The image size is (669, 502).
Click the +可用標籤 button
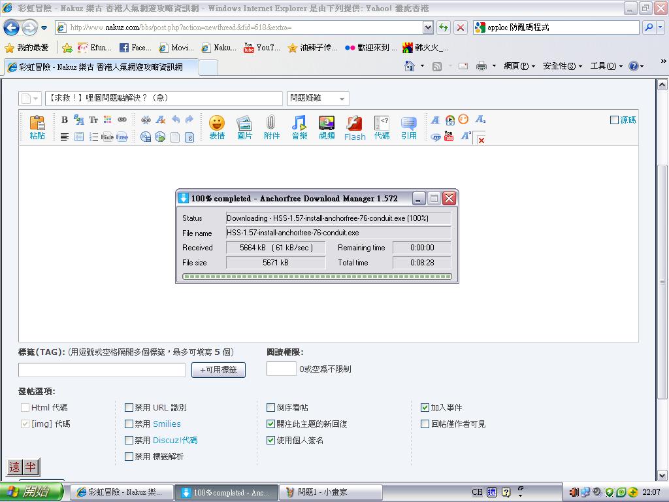[218, 370]
